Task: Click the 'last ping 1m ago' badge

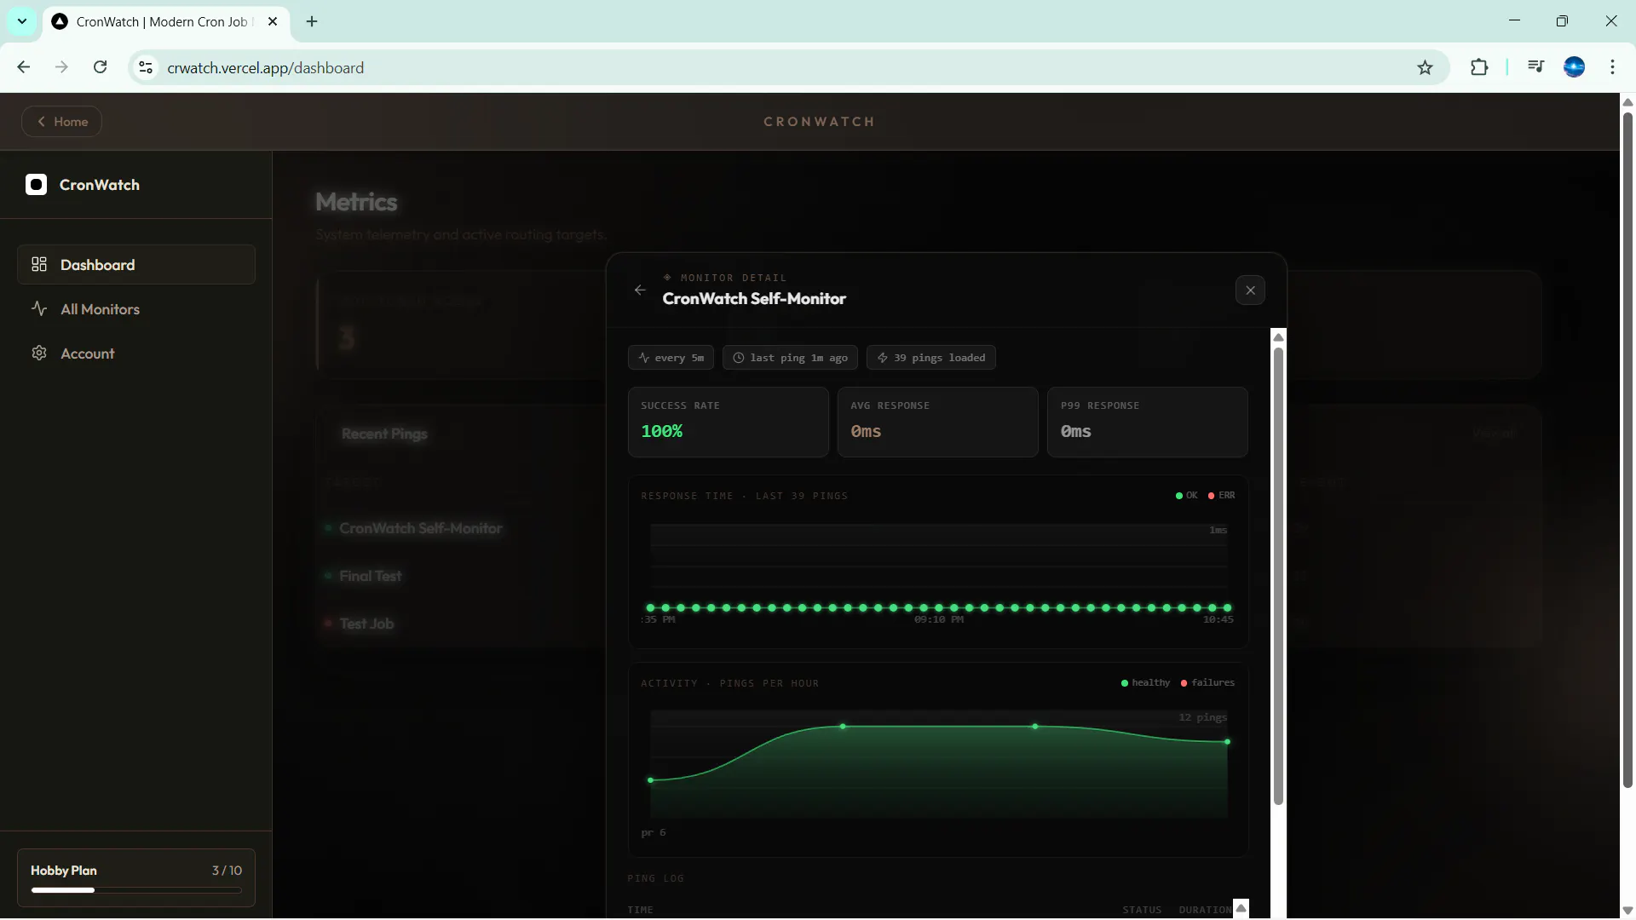Action: pyautogui.click(x=790, y=358)
